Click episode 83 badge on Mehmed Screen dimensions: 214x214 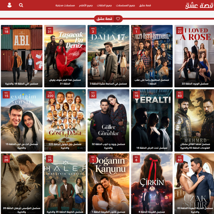tap(180, 95)
